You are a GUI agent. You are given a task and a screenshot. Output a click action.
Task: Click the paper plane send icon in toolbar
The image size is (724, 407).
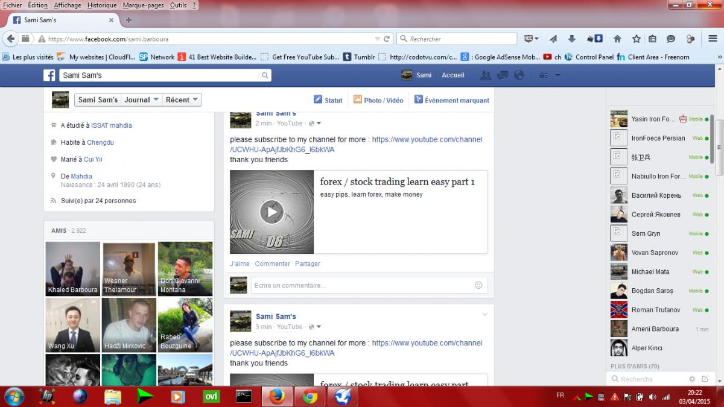553,39
